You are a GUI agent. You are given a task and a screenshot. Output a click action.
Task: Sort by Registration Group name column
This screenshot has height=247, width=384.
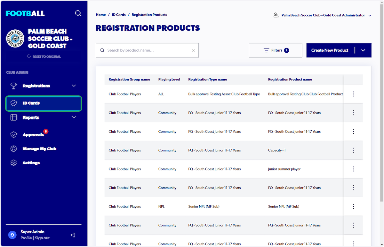click(x=129, y=79)
